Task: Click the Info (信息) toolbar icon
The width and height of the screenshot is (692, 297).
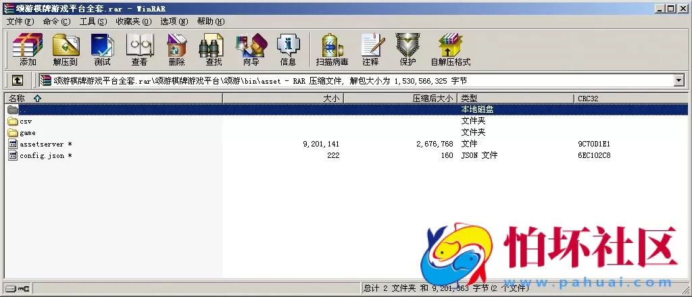Action: [x=288, y=45]
